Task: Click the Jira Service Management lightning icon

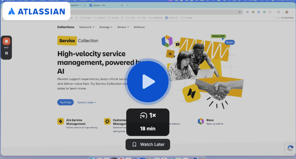Action: 60,121
